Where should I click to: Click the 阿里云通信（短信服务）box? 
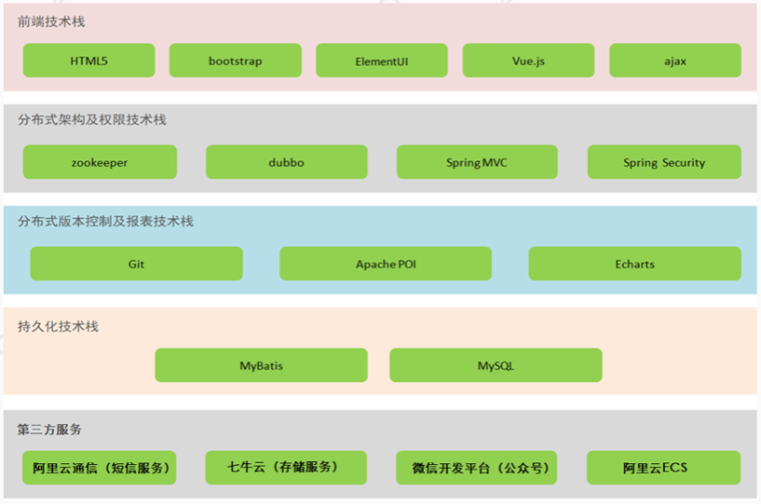click(100, 468)
